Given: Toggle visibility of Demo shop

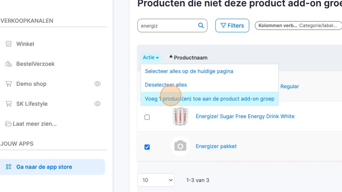Looking at the screenshot, I should point(97,84).
